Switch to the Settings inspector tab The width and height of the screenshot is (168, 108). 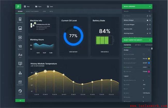138,45
